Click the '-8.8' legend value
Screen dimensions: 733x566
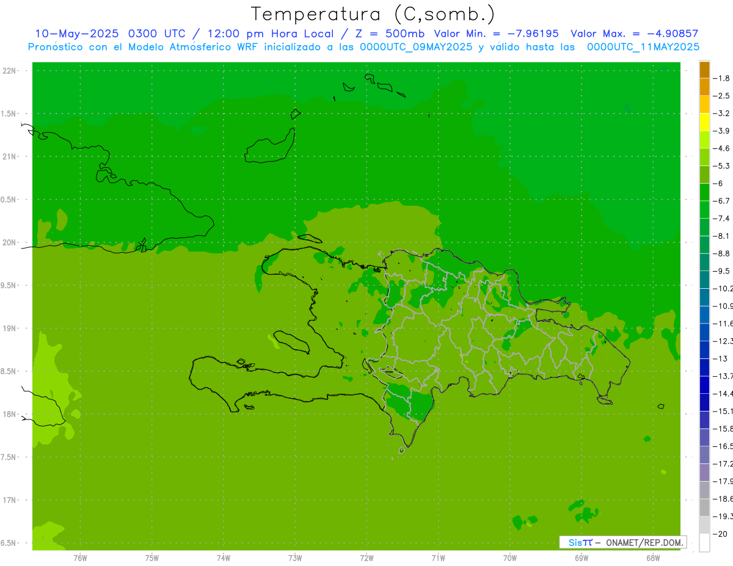(x=723, y=253)
